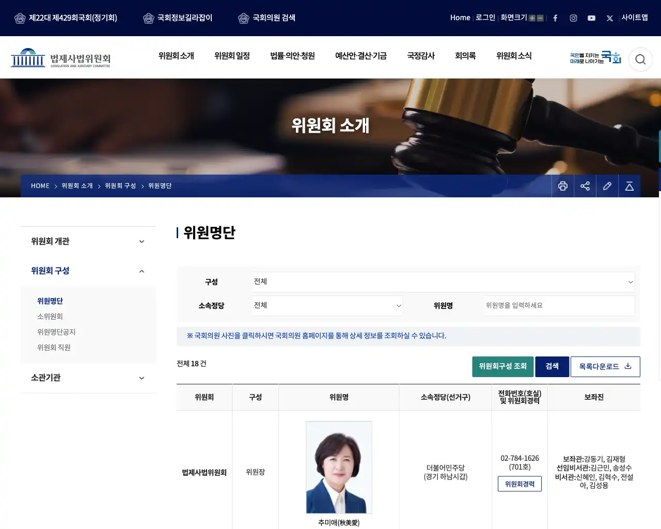Expand the 위원회 개관 sidebar section
Screen dimensions: 661x529
coord(88,241)
